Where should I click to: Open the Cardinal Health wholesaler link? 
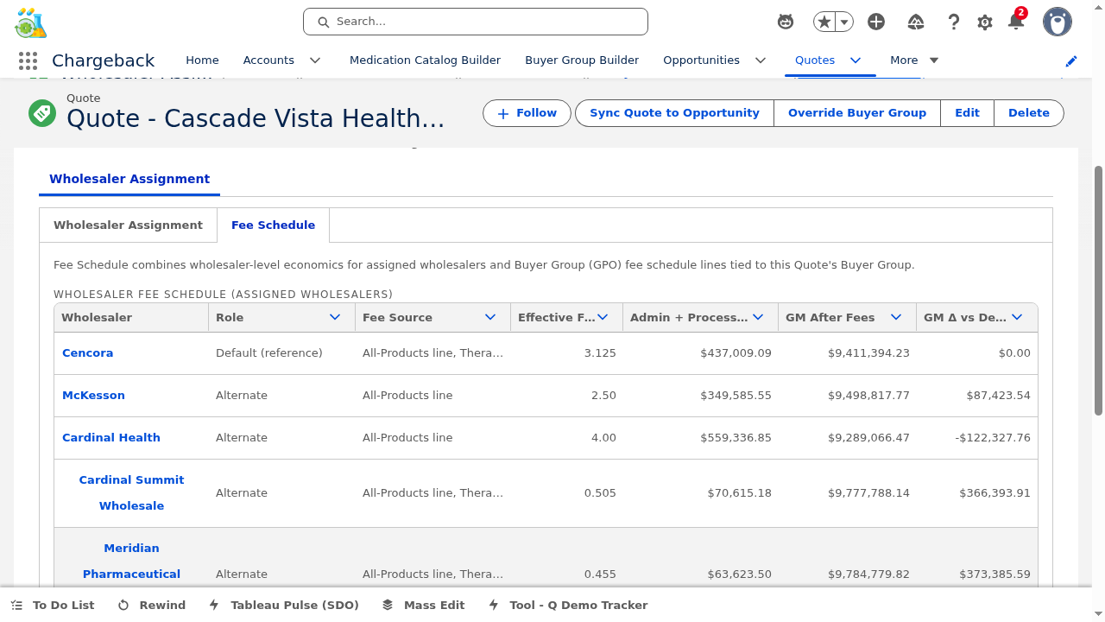(111, 437)
